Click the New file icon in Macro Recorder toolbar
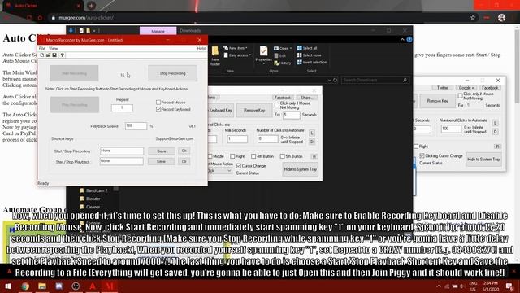This screenshot has height=293, width=520. 42,55
